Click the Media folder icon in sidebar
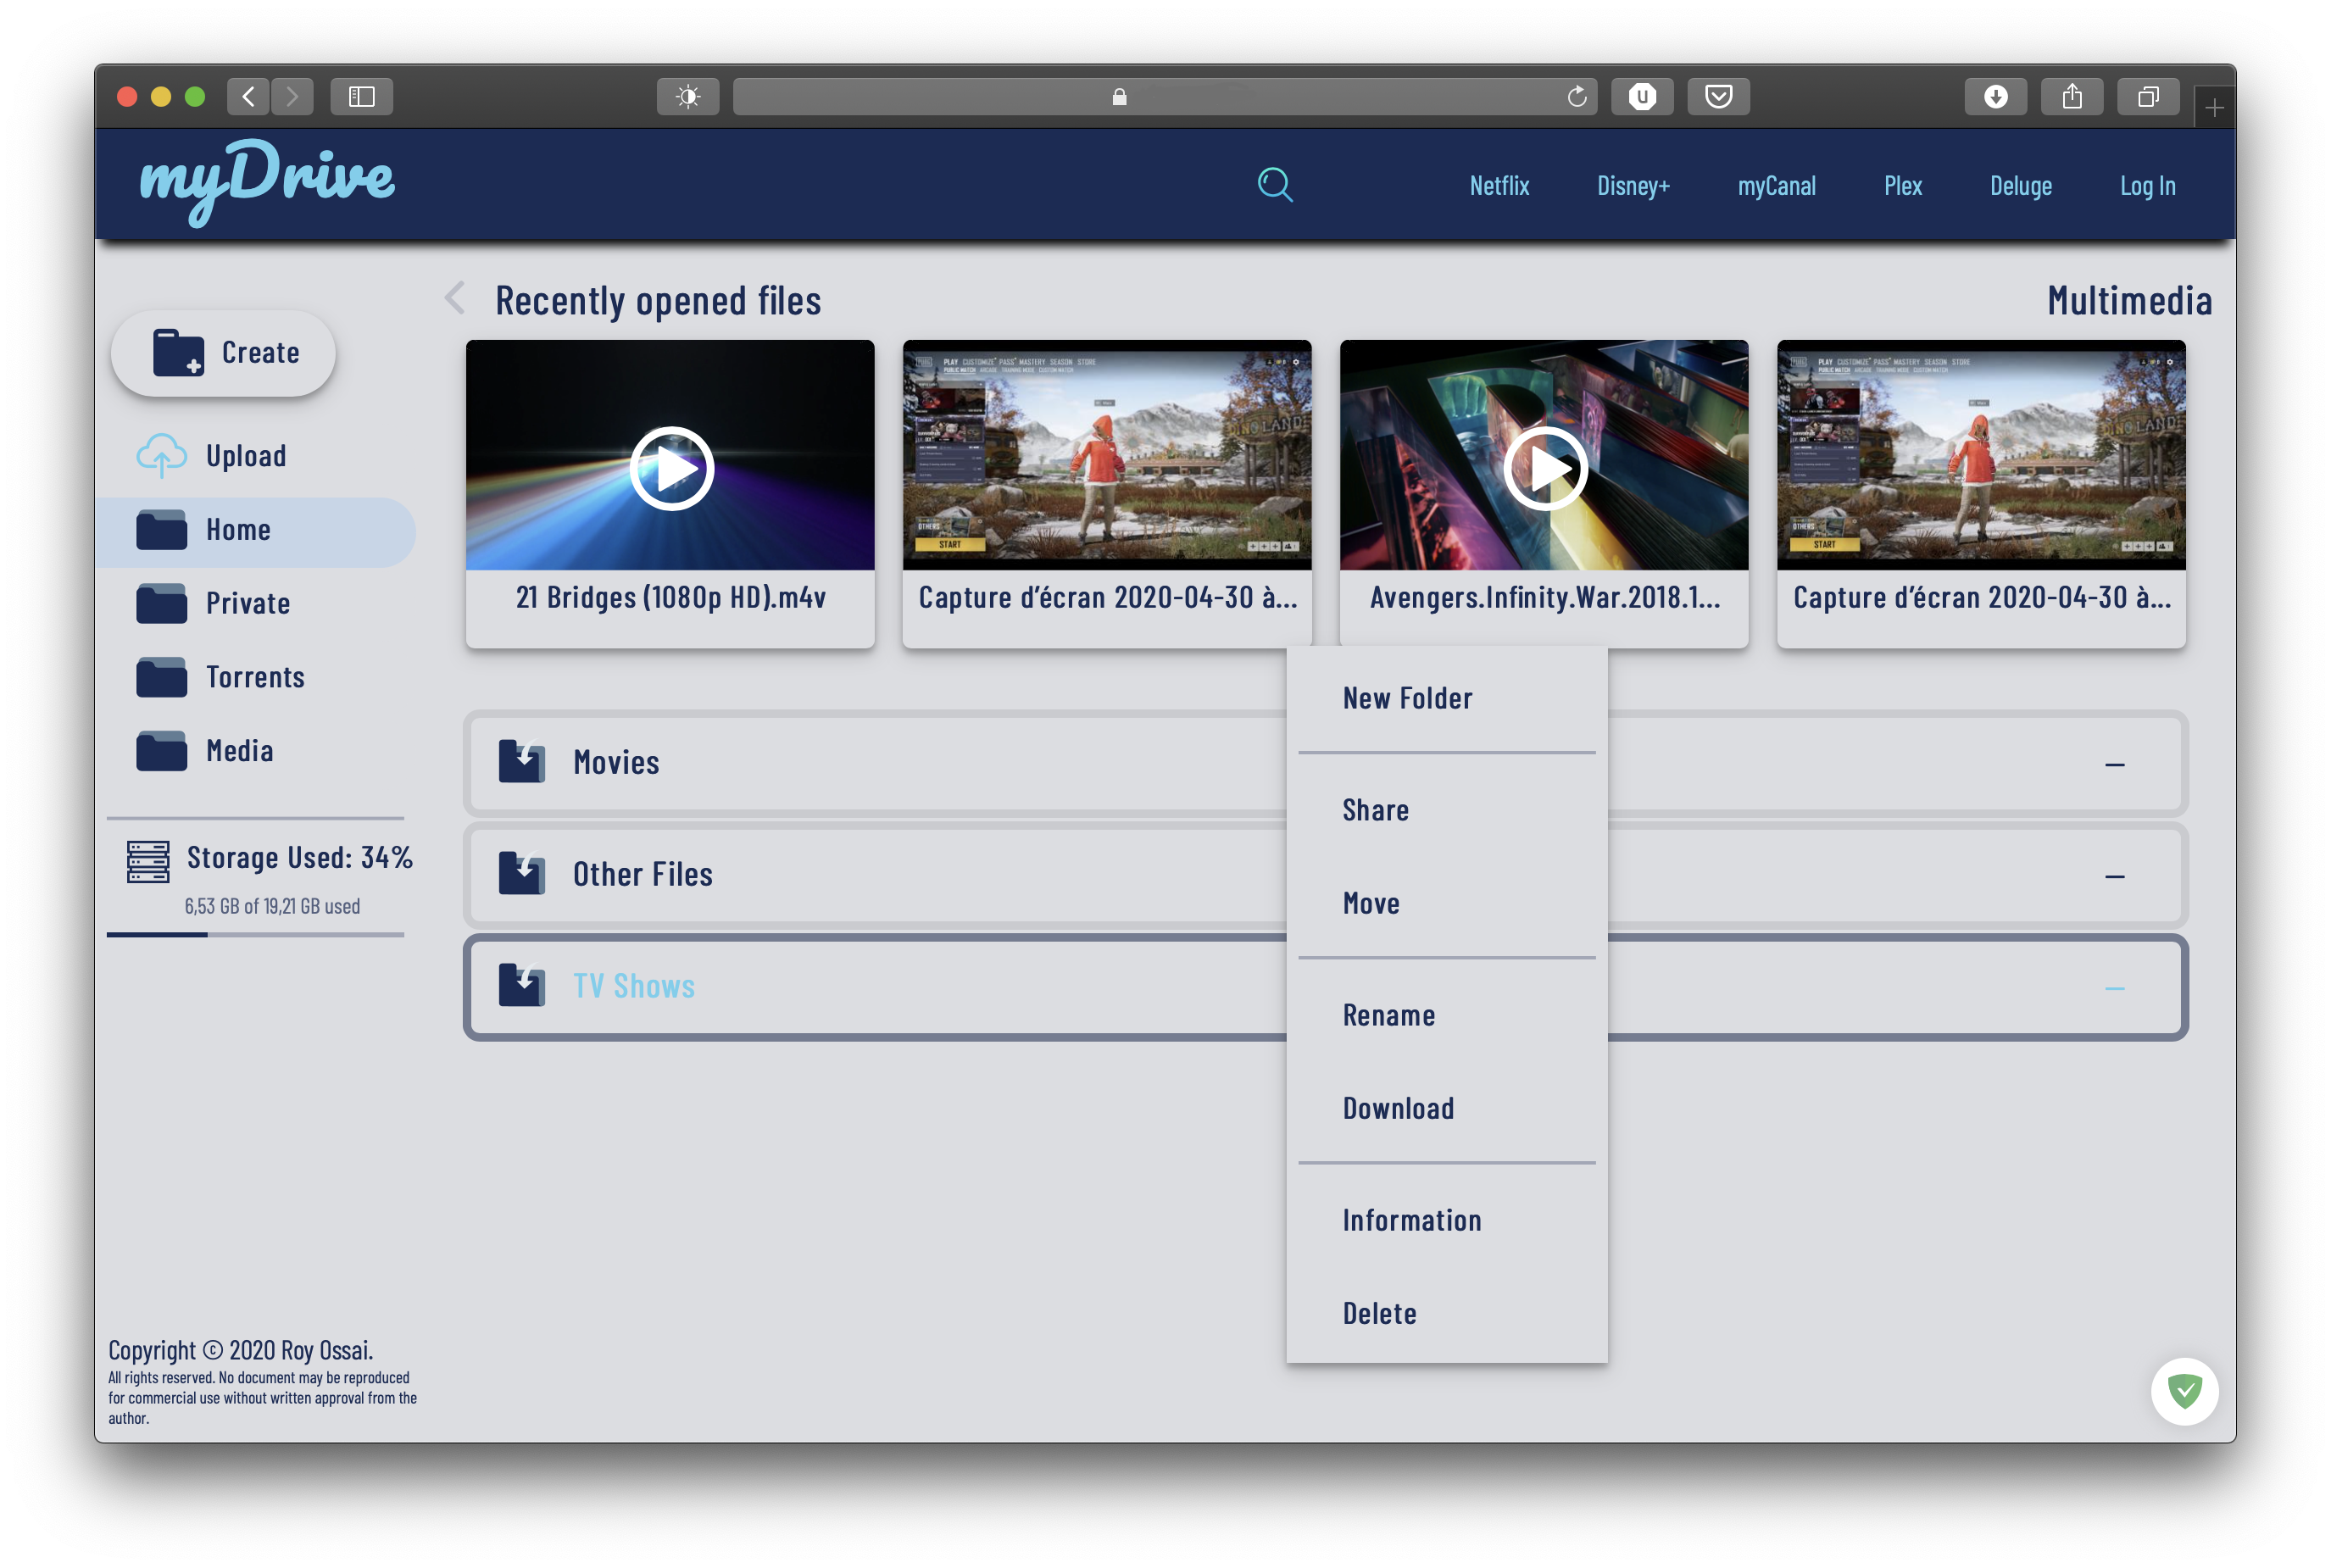 pos(161,751)
